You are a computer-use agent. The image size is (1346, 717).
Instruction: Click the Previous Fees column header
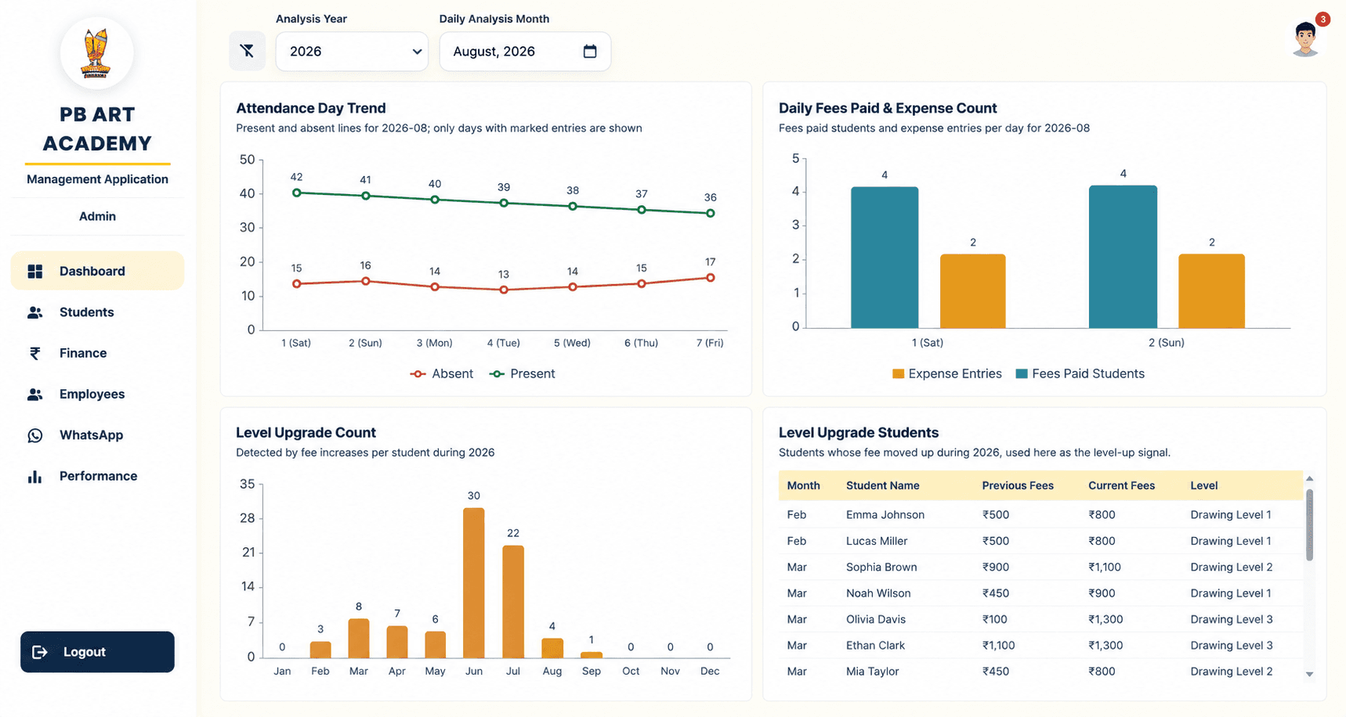click(x=1018, y=485)
